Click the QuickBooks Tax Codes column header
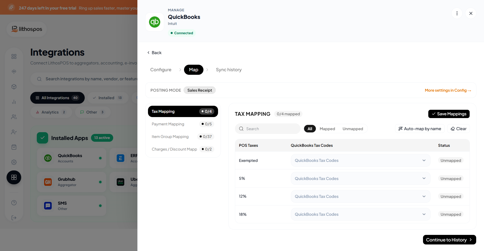This screenshot has width=484, height=251. 312,145
